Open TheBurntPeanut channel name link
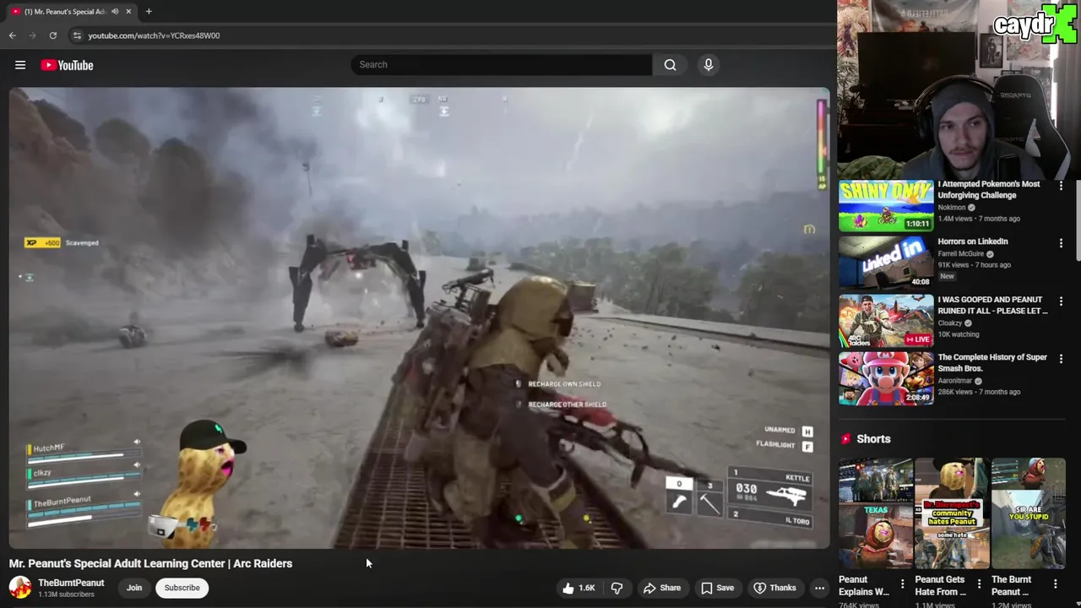This screenshot has height=608, width=1081. point(71,583)
